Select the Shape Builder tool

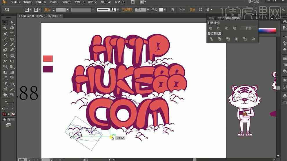tap(5, 67)
